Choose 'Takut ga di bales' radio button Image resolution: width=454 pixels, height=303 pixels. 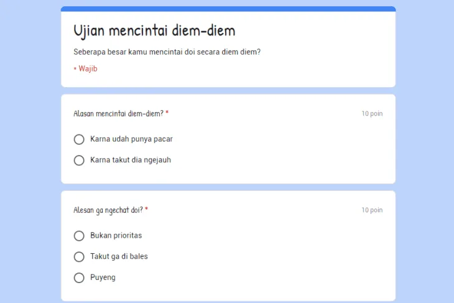(x=79, y=257)
